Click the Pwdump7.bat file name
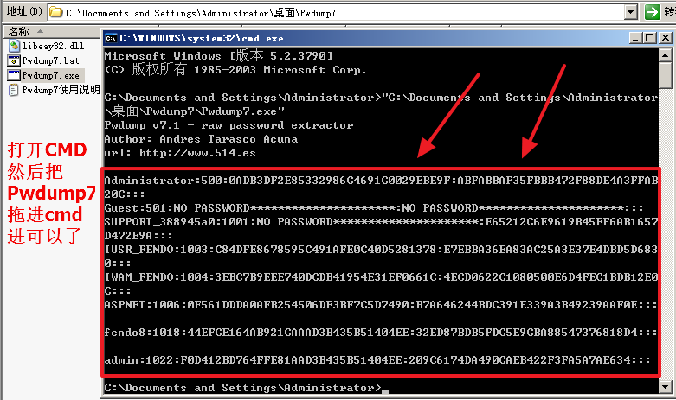The height and width of the screenshot is (400, 676). coord(50,60)
